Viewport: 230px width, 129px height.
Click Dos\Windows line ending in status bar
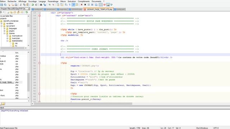(x=202, y=128)
